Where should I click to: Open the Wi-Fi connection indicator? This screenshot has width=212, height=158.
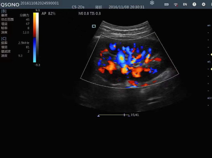(x=176, y=4)
